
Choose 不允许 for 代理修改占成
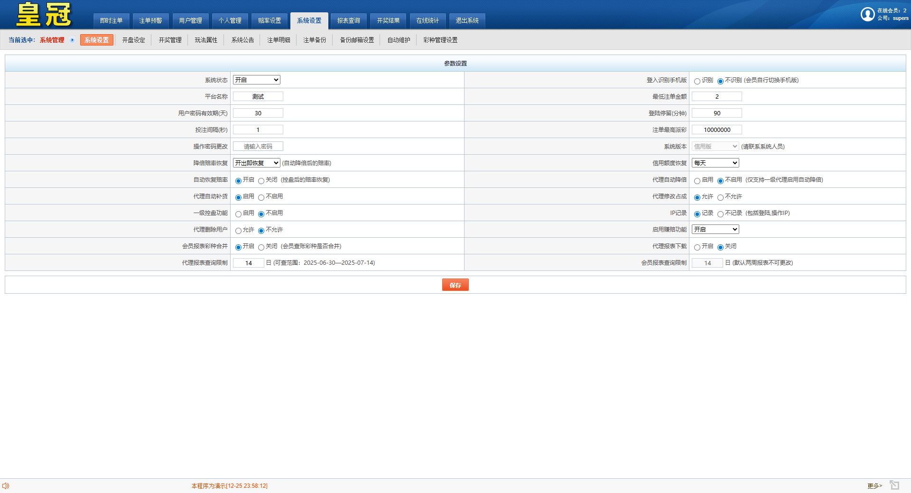click(x=720, y=197)
